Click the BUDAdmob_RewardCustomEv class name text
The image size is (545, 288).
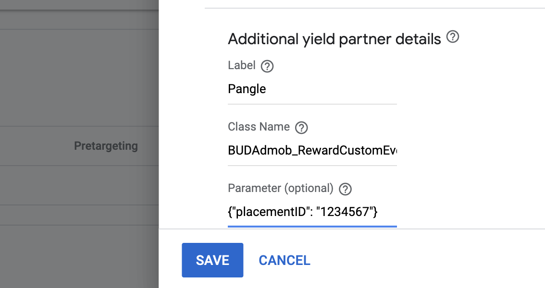312,150
